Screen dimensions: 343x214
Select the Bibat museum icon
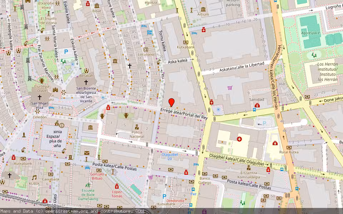pyautogui.click(x=97, y=6)
